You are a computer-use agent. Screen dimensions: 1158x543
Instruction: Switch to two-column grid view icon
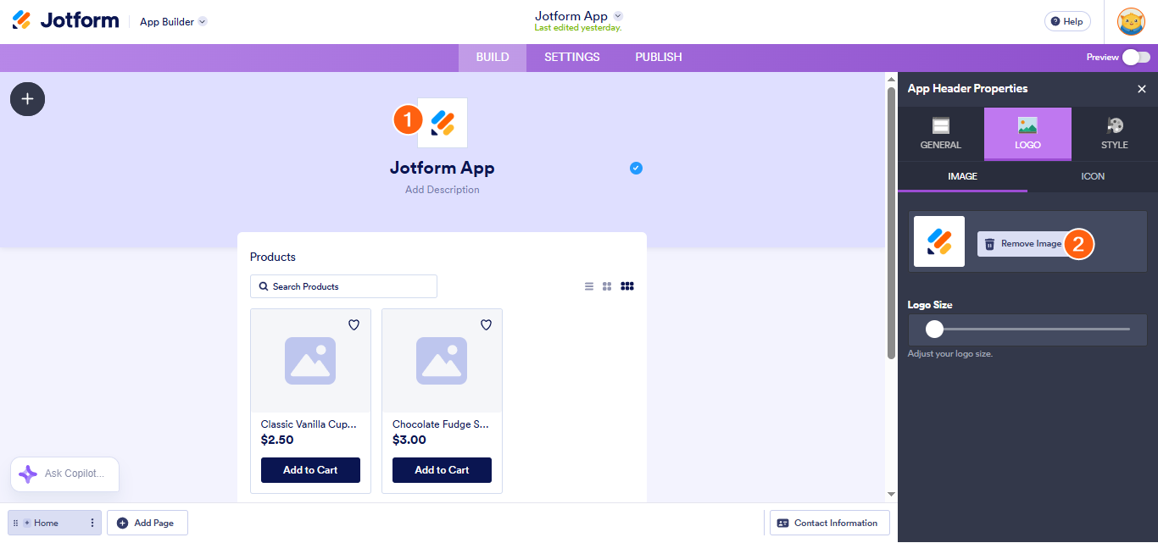(607, 286)
